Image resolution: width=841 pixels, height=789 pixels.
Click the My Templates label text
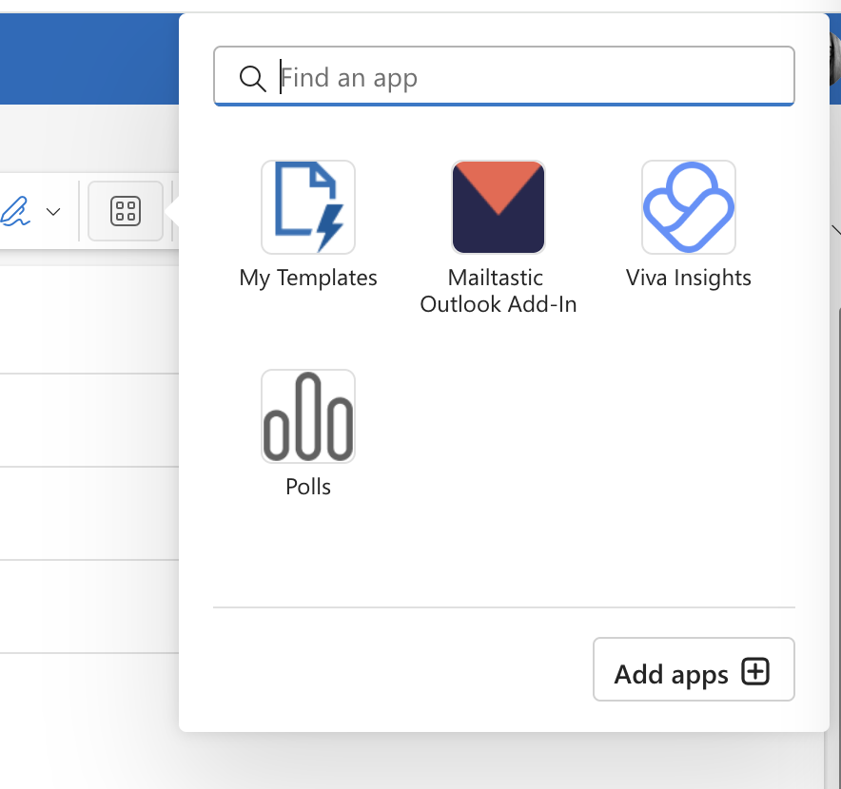[308, 279]
